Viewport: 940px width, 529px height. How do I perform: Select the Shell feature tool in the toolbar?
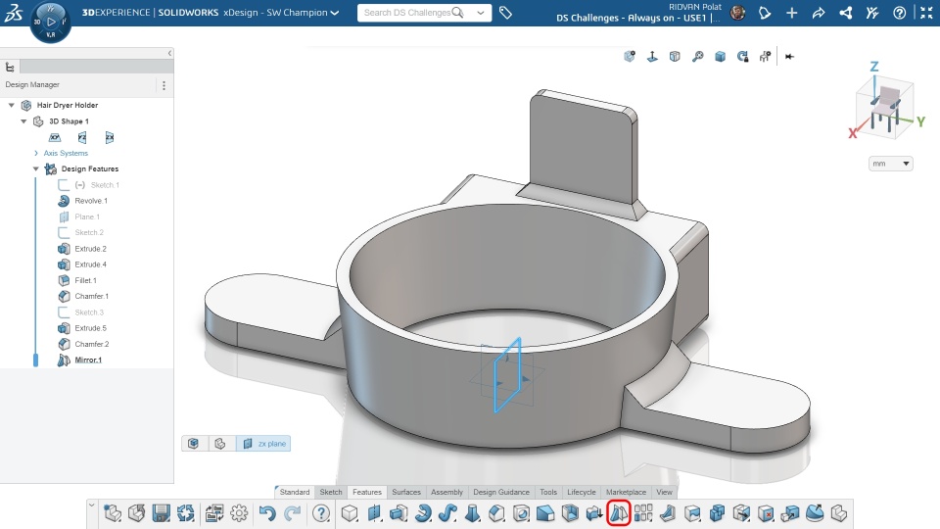click(570, 513)
